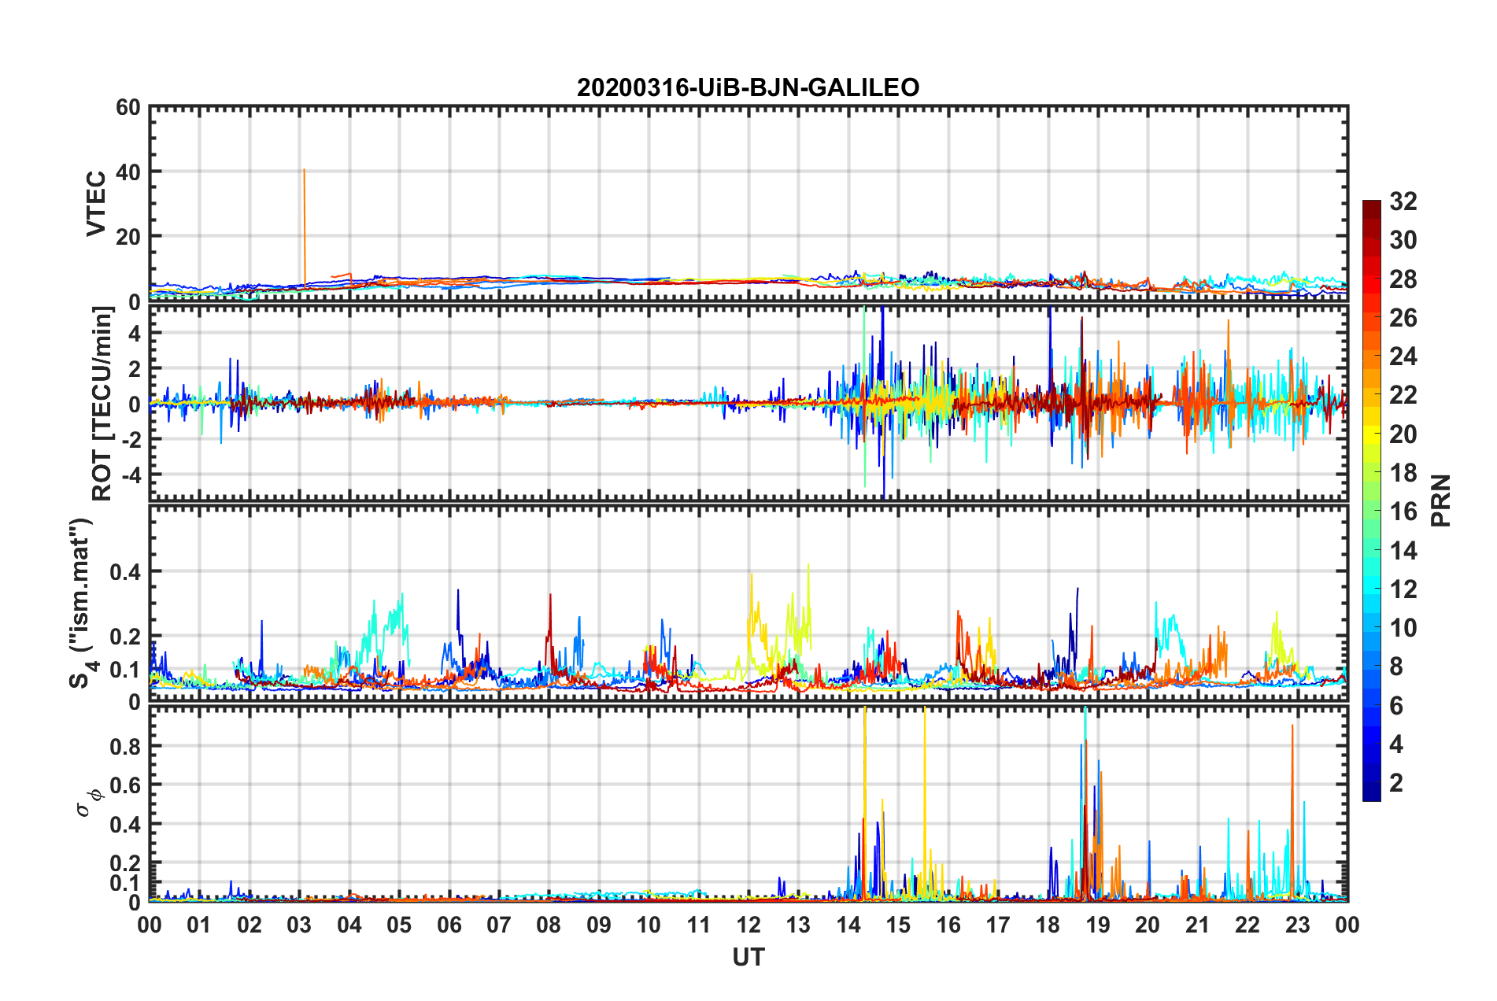Screen dimensions: 1497x1001
Task: Click colorbar tick label 6
Action: [x=1395, y=706]
